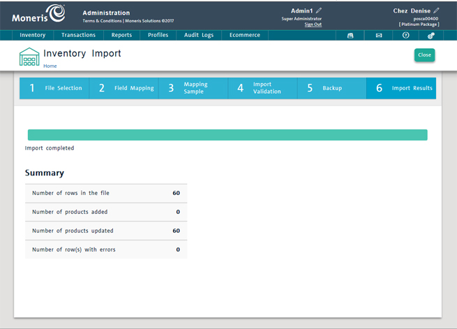Open the Inventory menu
This screenshot has height=329, width=457.
point(33,35)
